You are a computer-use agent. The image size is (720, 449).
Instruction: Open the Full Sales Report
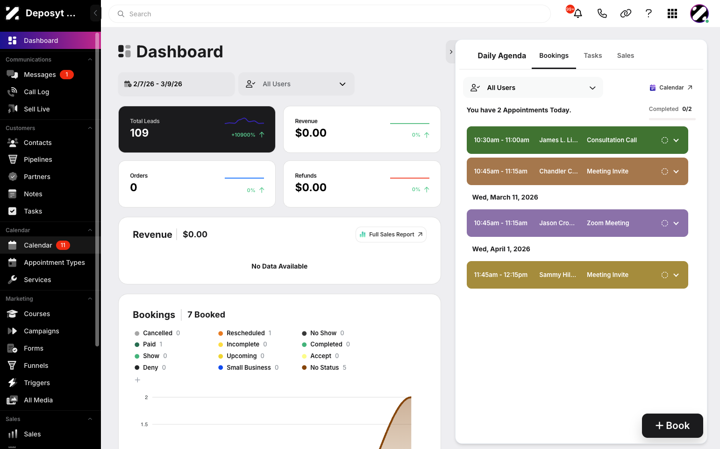point(391,235)
